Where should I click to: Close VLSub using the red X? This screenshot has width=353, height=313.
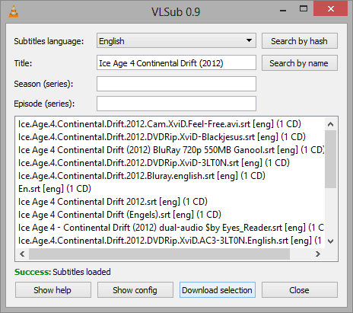[330, 9]
